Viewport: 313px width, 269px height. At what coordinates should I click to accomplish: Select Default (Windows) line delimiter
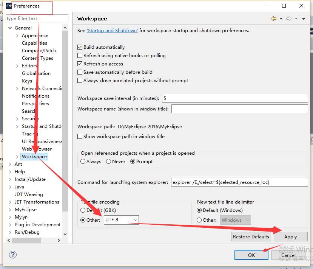pos(199,210)
